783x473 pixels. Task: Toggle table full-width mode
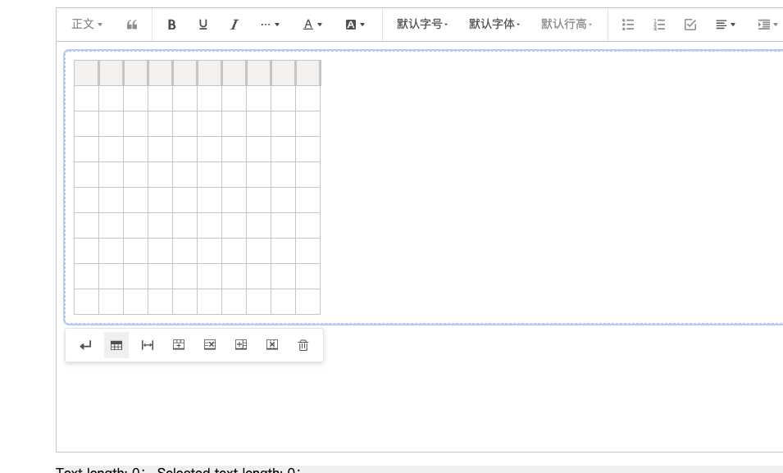tap(148, 345)
